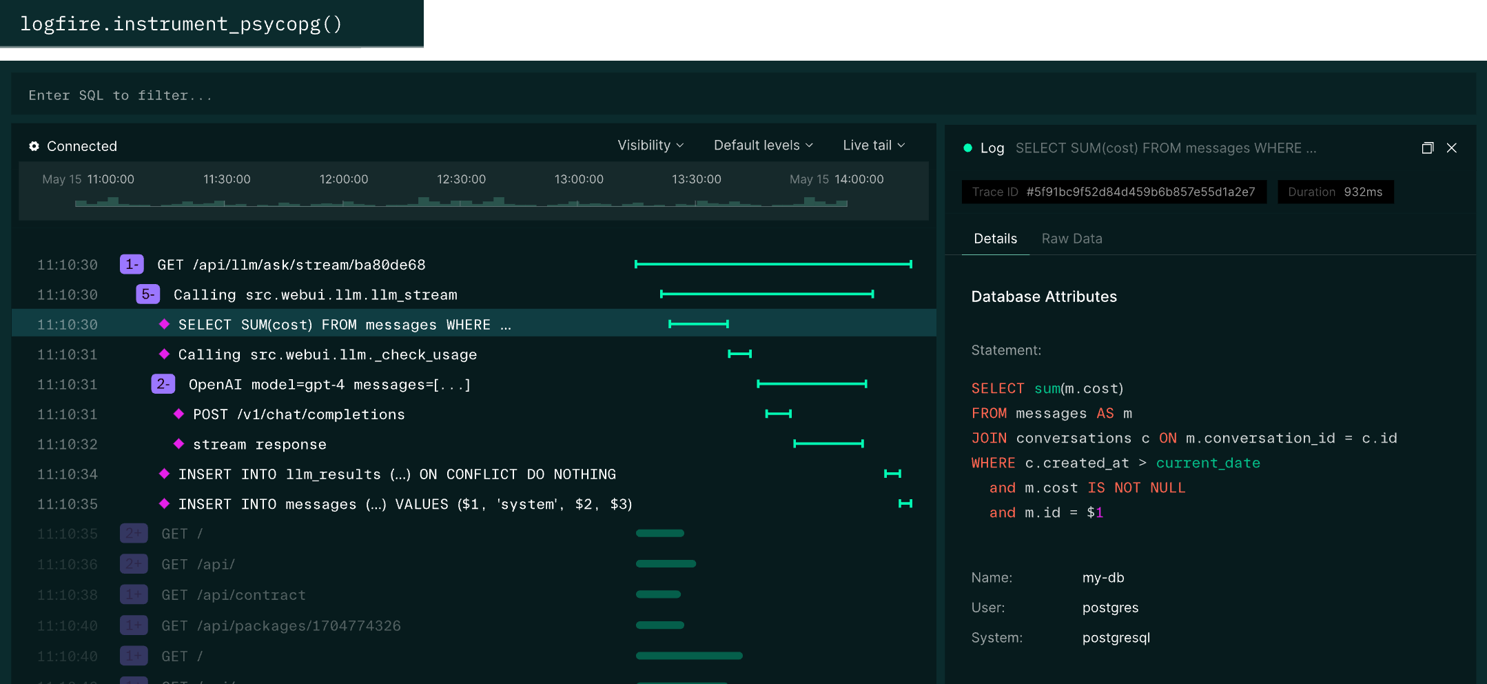Click the diamond icon on the SELECT SUM(cost) row

164,324
